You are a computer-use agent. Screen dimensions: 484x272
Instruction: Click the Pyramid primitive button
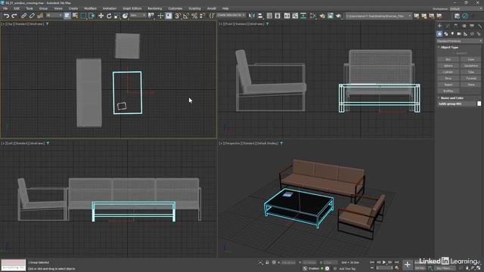471,79
